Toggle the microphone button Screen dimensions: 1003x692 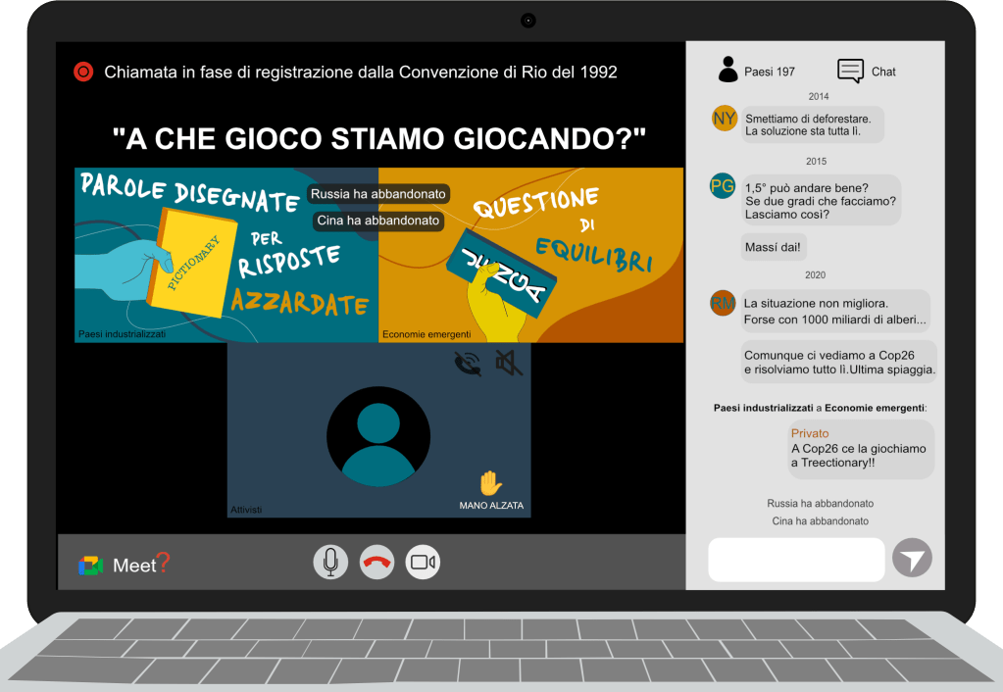[x=330, y=562]
